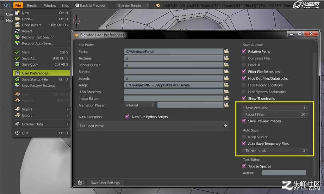The height and width of the screenshot is (194, 324).
Task: Click the Recover Auto Save icon
Action: click(18, 43)
